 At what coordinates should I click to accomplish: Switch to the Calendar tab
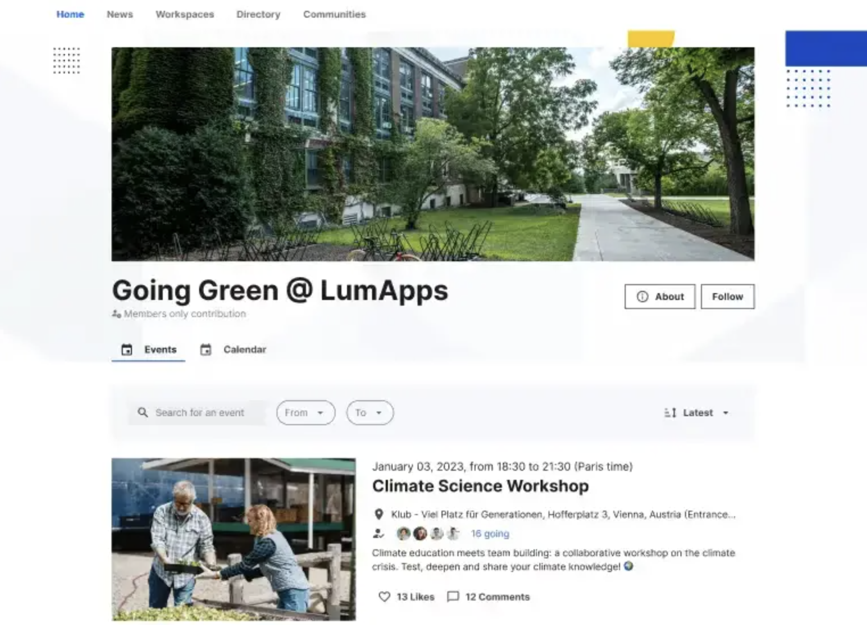point(233,349)
